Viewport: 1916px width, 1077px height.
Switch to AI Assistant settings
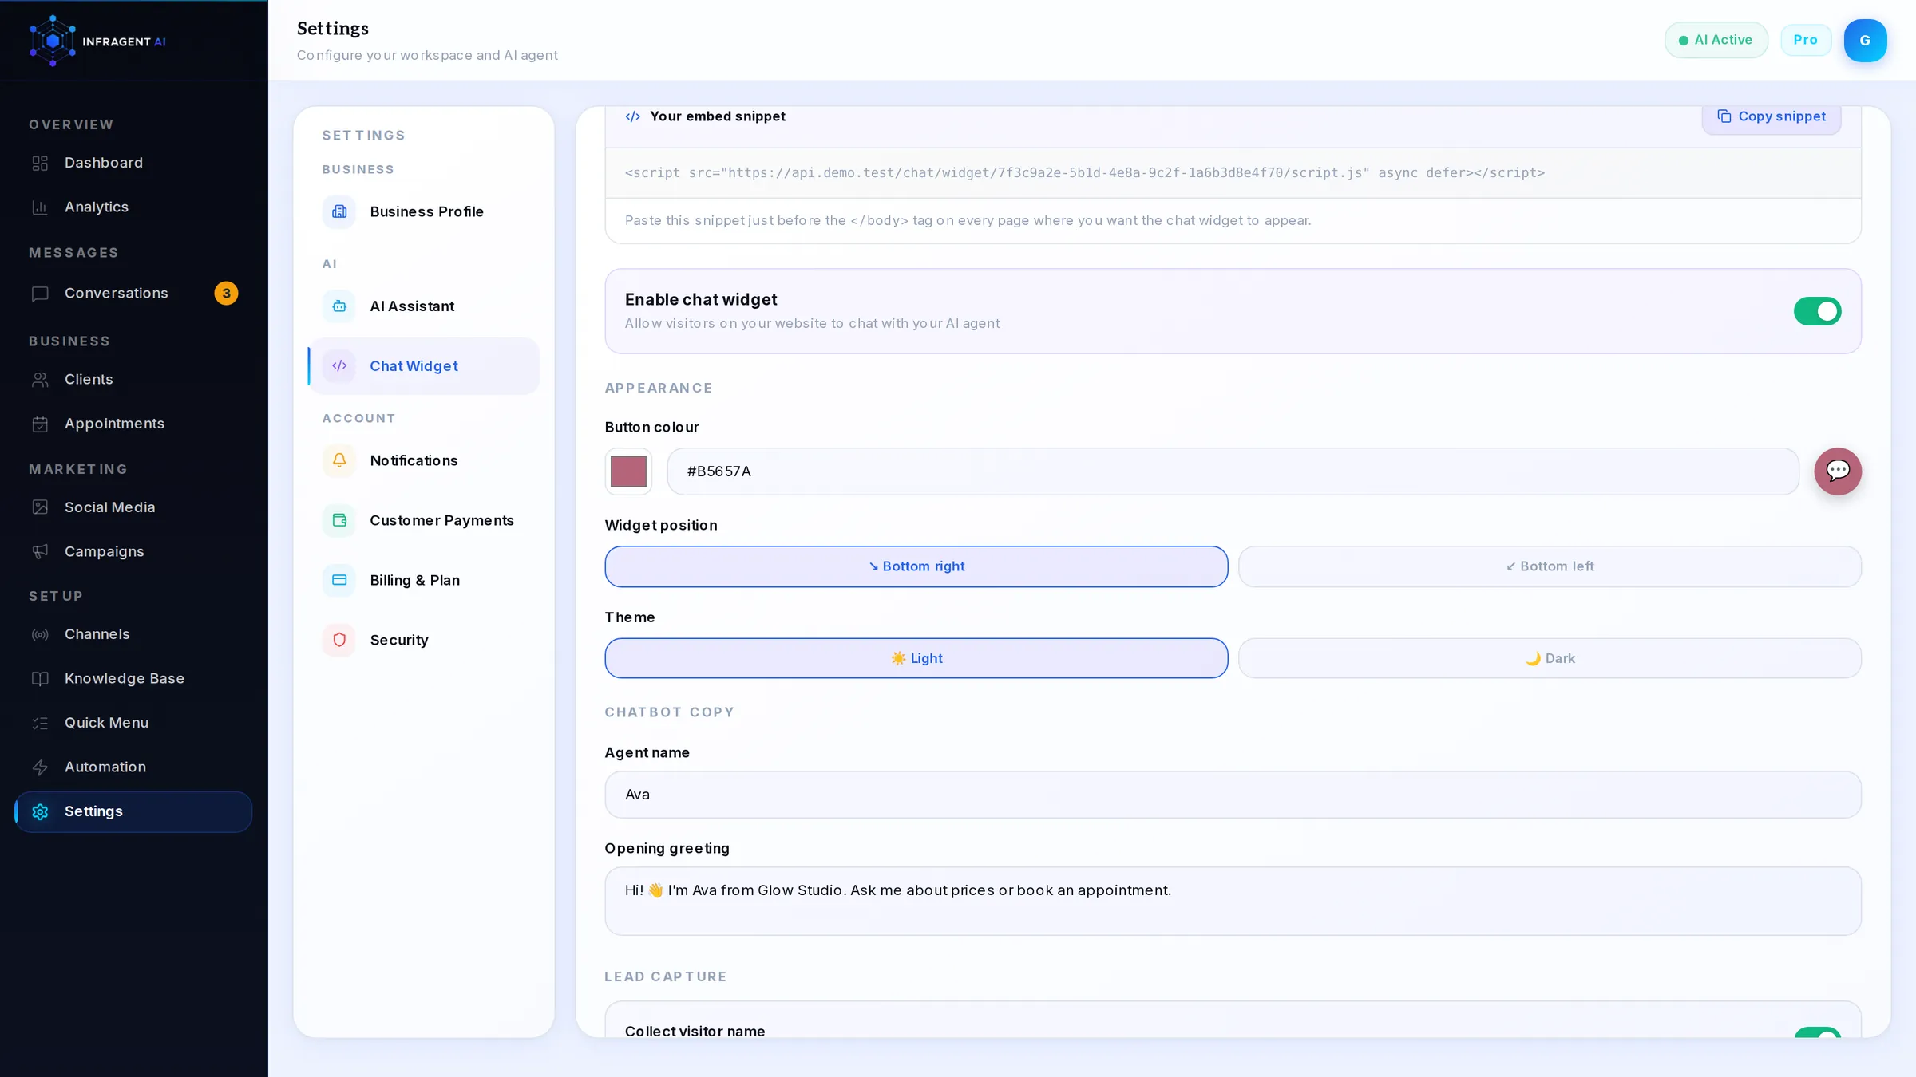click(x=424, y=306)
